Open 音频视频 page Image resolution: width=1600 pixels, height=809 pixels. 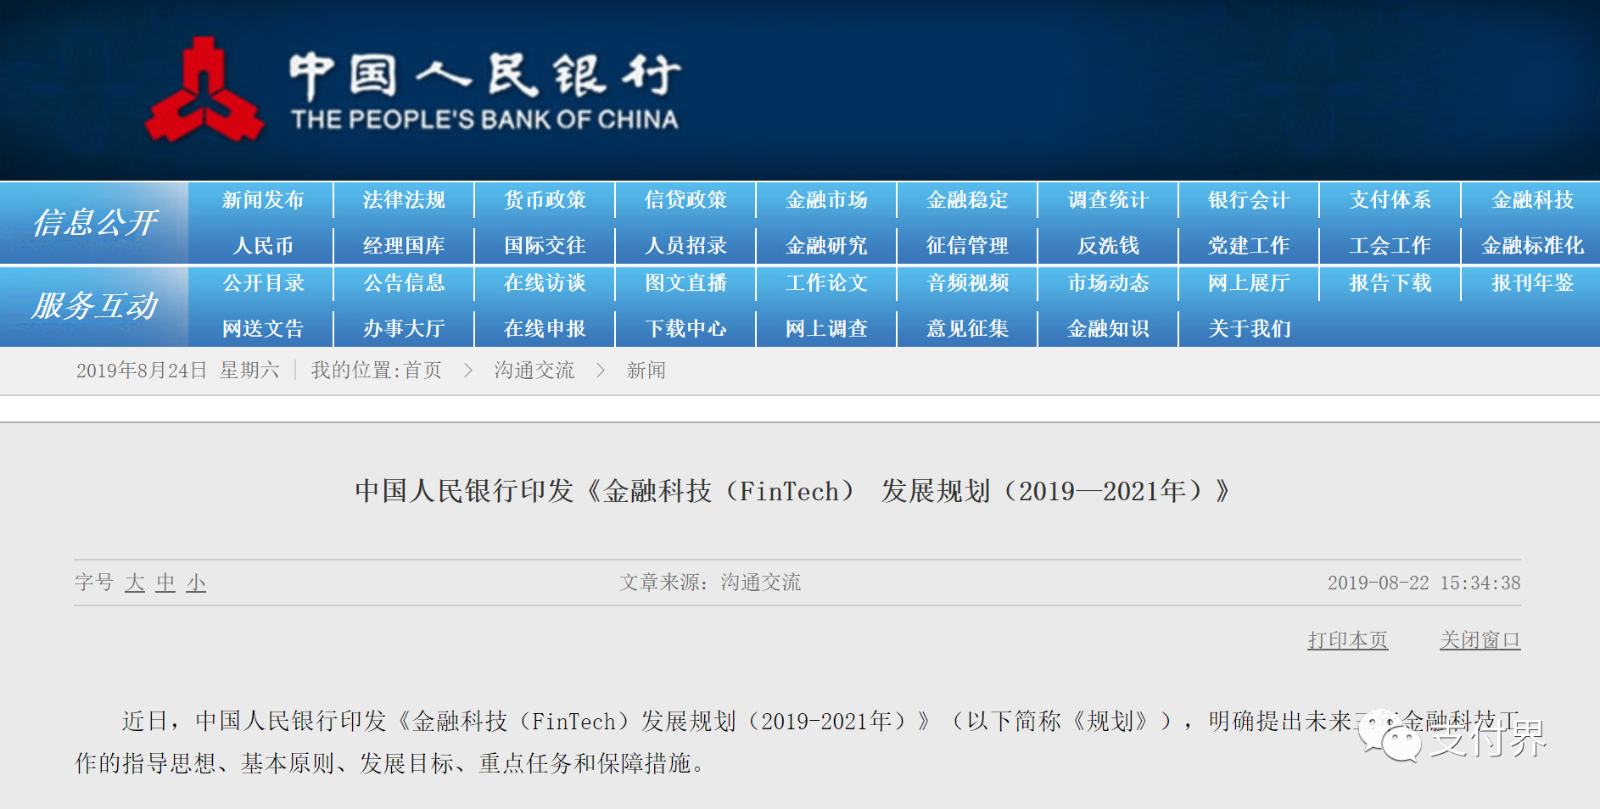967,283
